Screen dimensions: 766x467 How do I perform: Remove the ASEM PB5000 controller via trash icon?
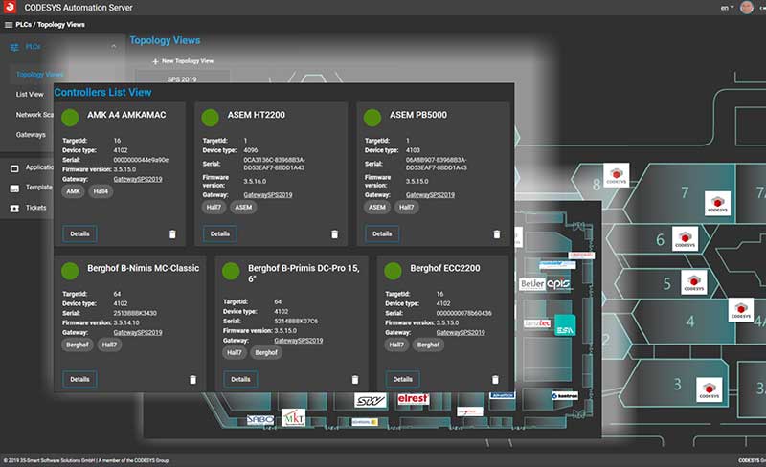(x=496, y=233)
